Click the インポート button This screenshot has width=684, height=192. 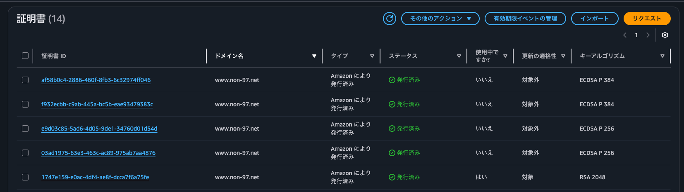594,19
